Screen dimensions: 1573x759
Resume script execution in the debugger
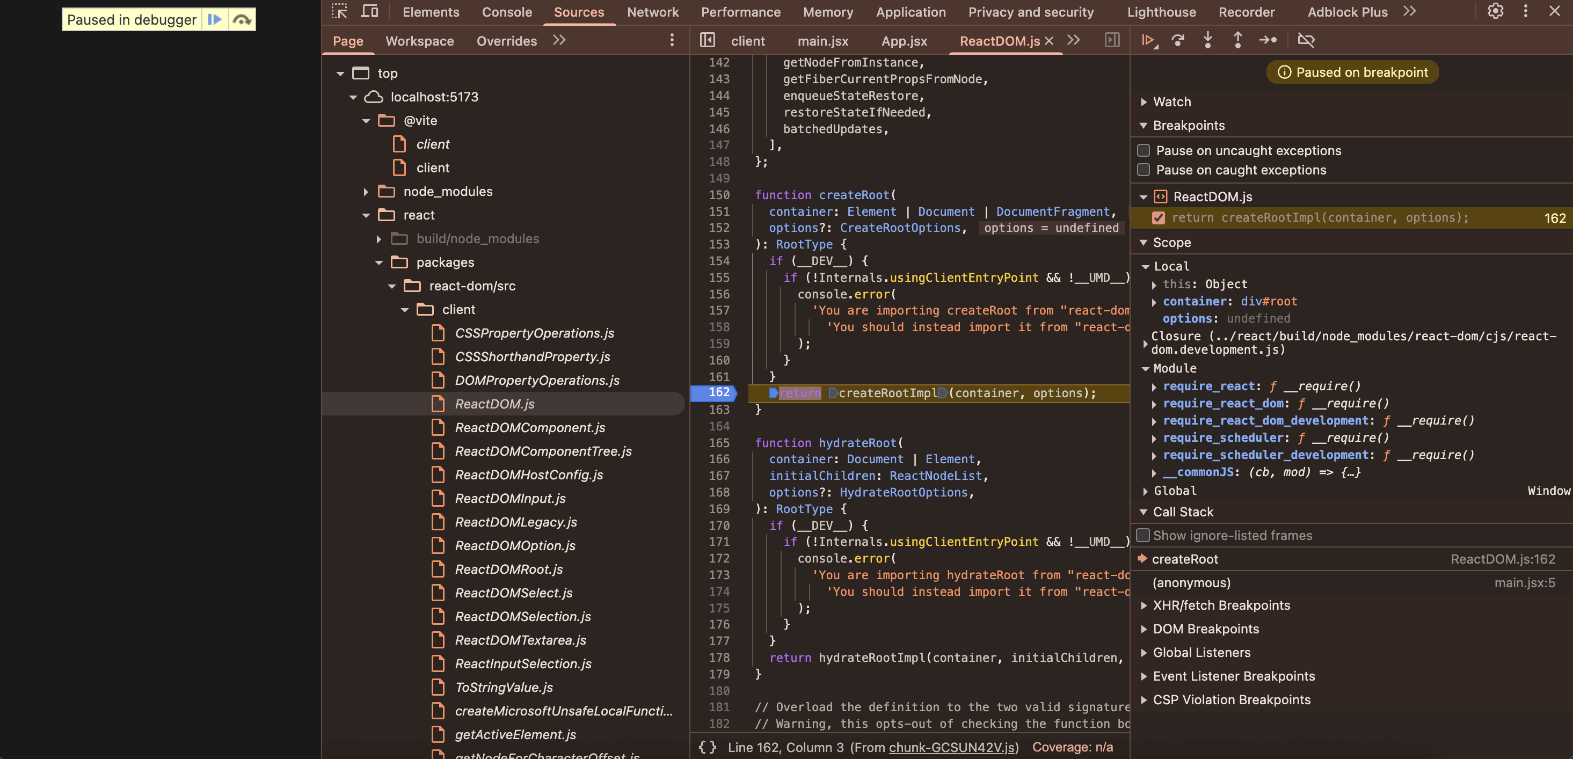[x=1148, y=40]
